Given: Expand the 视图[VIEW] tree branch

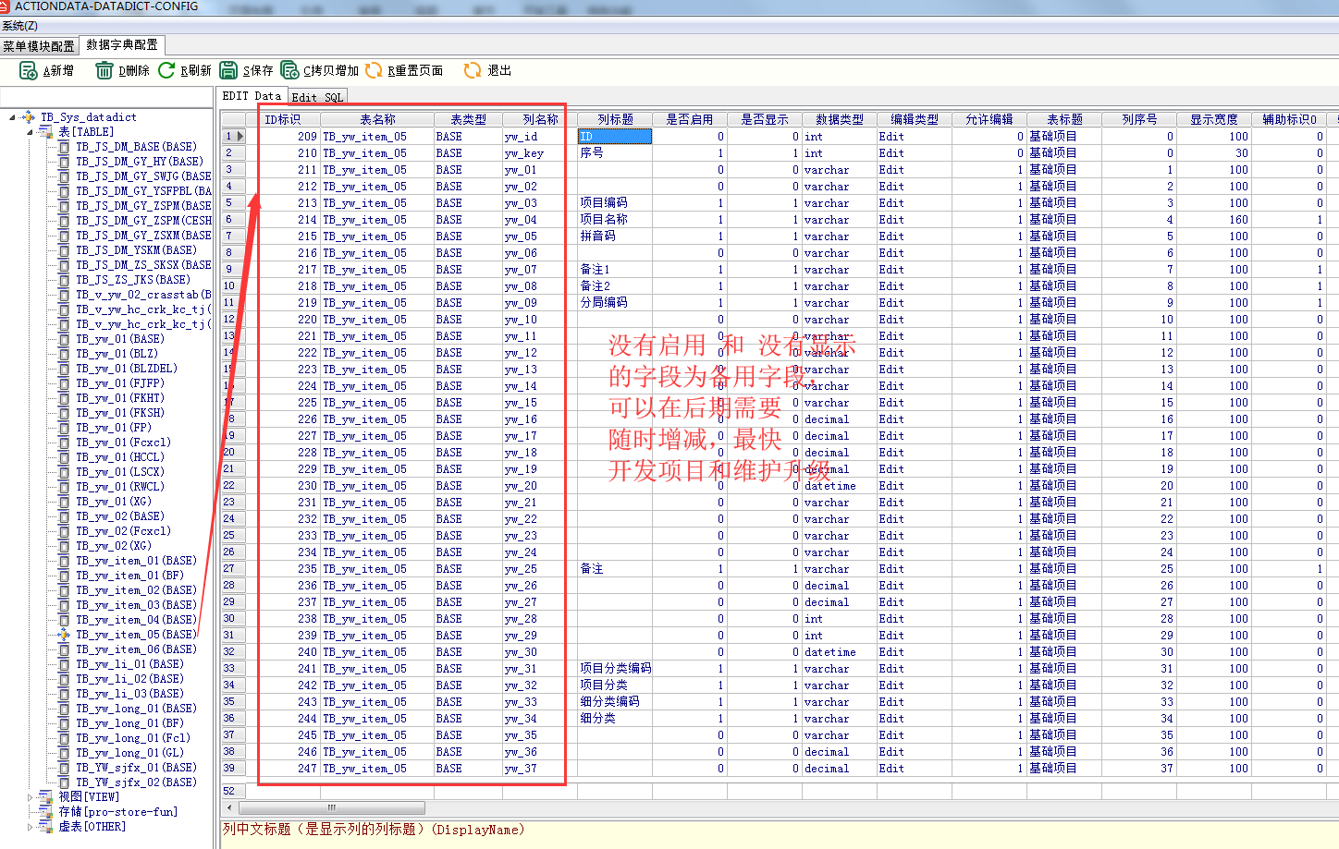Looking at the screenshot, I should point(30,796).
